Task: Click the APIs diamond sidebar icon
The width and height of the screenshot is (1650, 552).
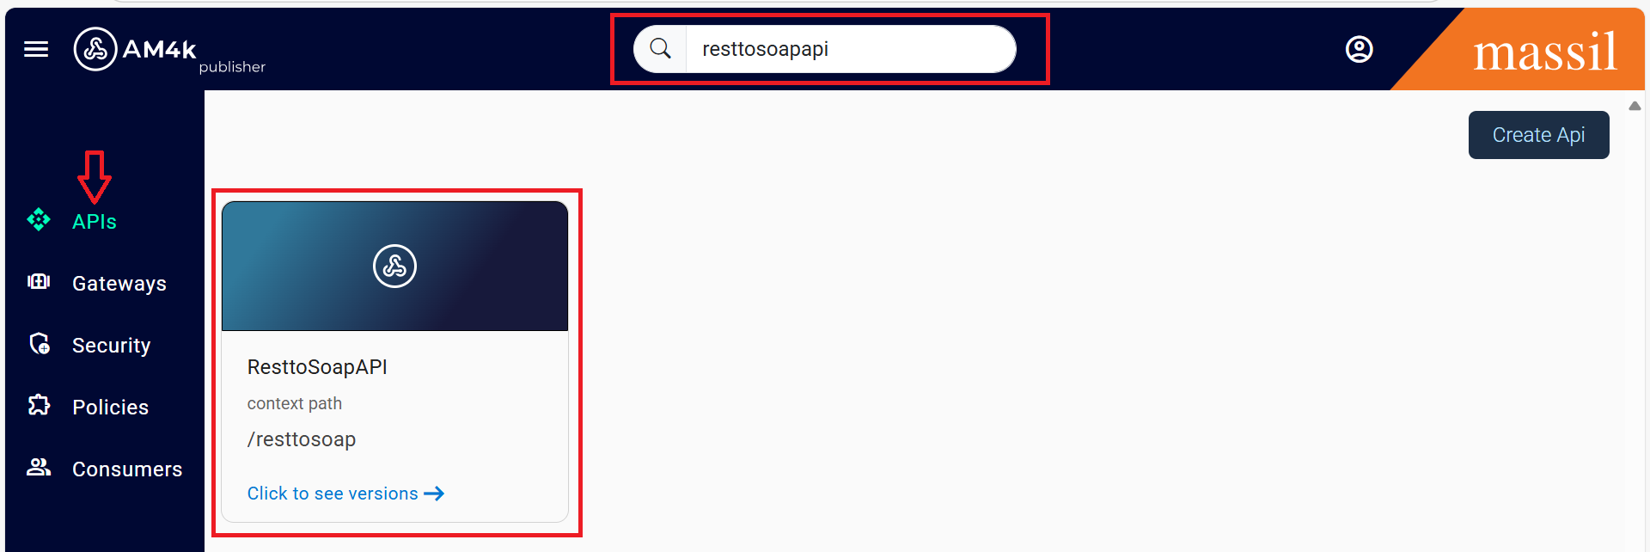Action: [x=39, y=220]
